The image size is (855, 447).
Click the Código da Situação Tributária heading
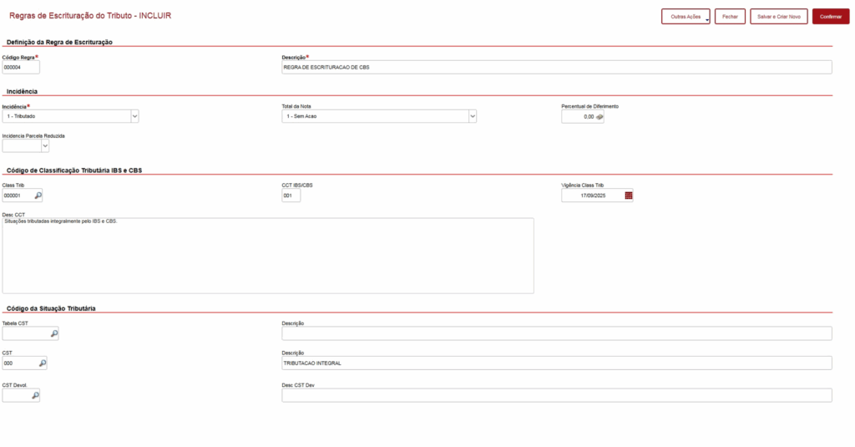pyautogui.click(x=51, y=308)
